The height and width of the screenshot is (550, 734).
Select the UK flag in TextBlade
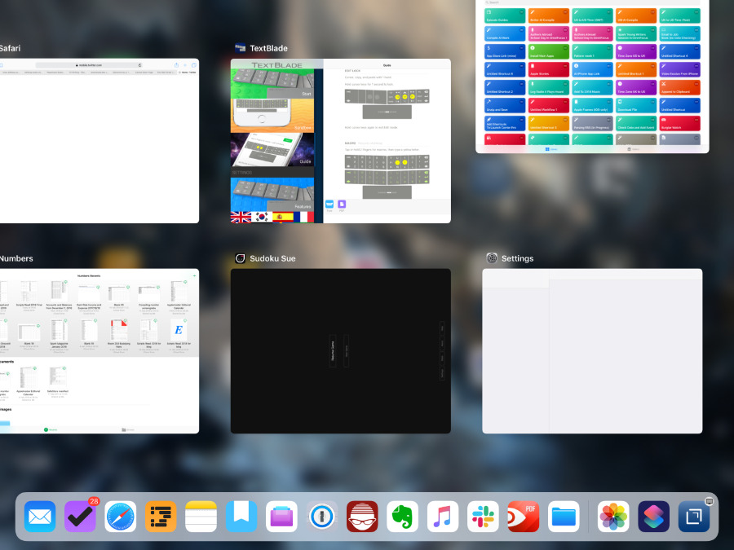[x=241, y=218]
